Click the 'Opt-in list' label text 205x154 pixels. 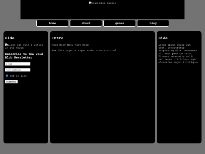click(18, 76)
